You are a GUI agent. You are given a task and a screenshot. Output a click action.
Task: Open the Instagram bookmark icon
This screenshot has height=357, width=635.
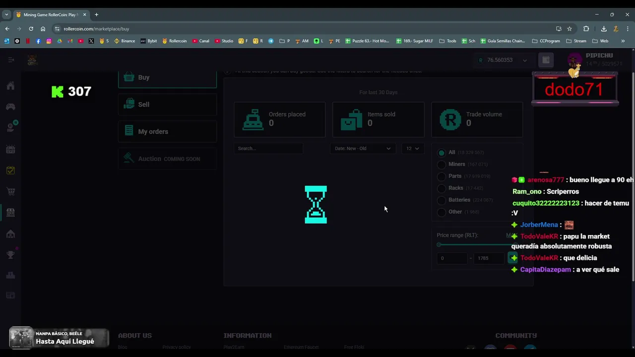coord(49,41)
